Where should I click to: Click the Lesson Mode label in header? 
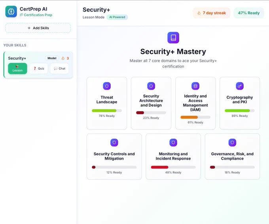point(93,17)
